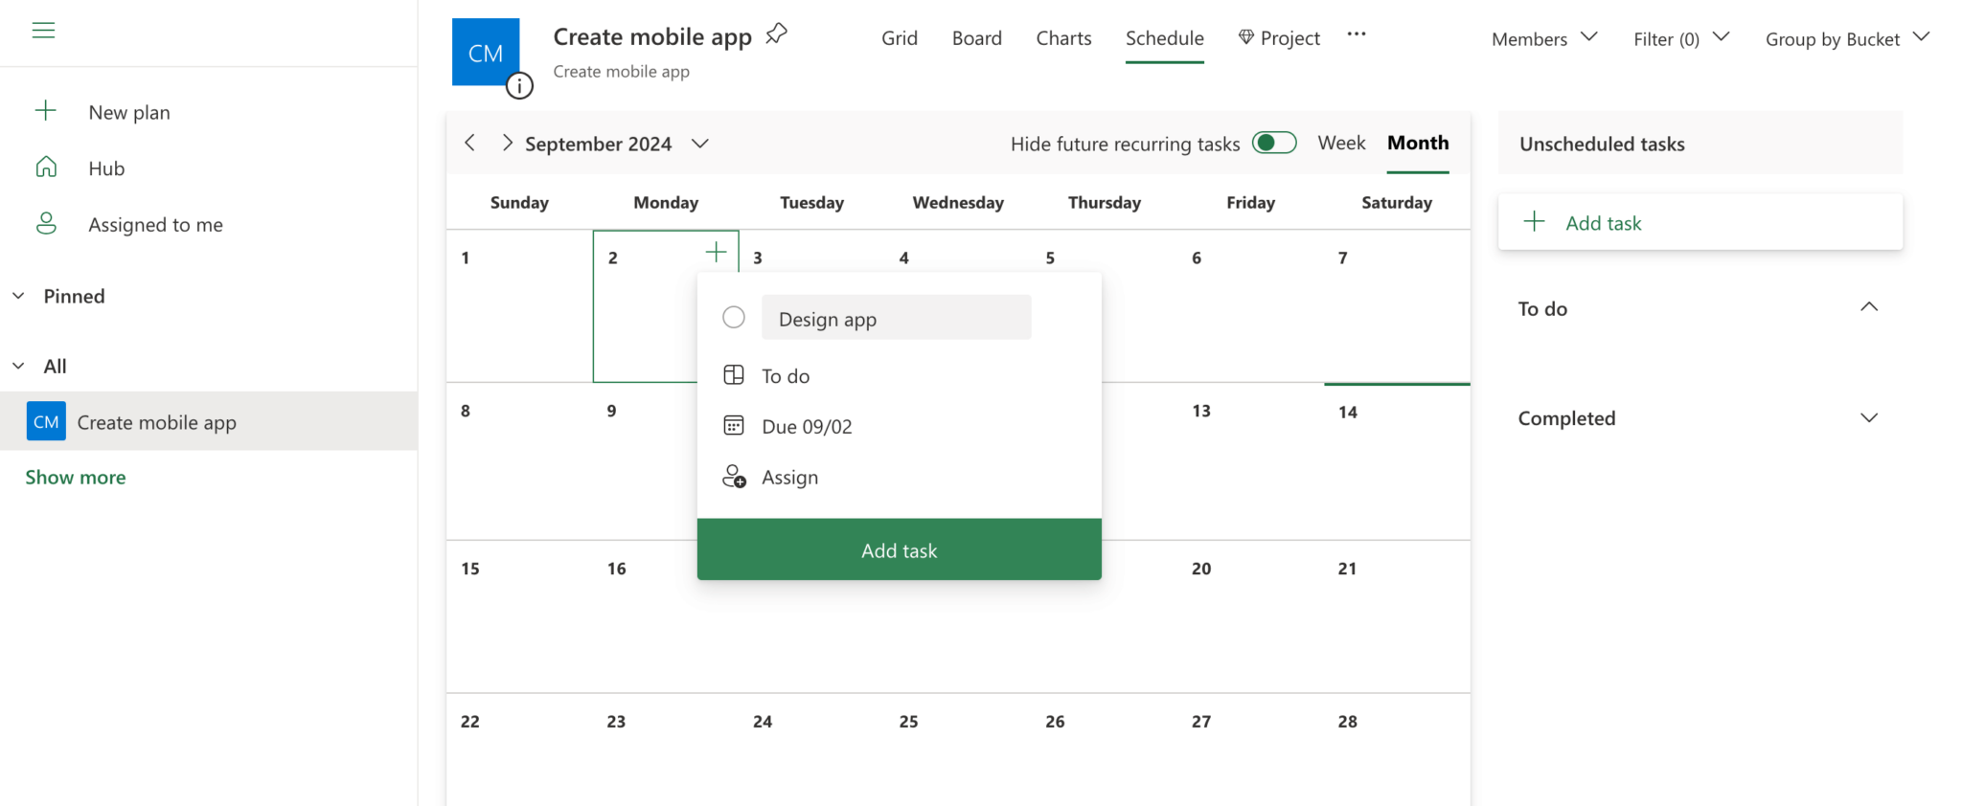The image size is (1962, 806).
Task: Click New plan label
Action: pos(129,112)
